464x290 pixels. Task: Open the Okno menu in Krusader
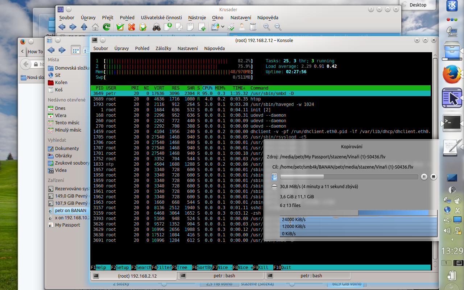point(218,17)
